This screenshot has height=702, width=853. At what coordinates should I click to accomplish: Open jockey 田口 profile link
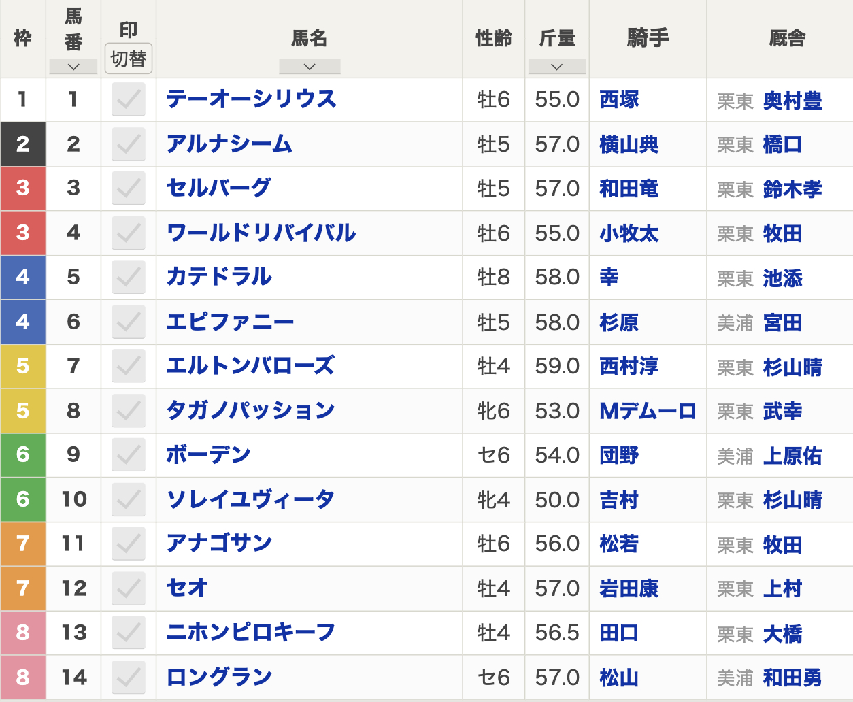[x=619, y=633]
